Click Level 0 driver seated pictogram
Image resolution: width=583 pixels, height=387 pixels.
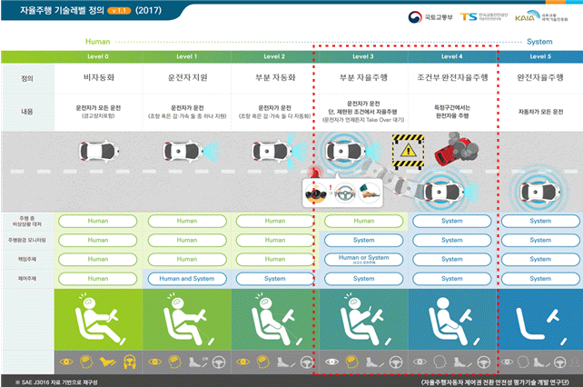point(100,319)
